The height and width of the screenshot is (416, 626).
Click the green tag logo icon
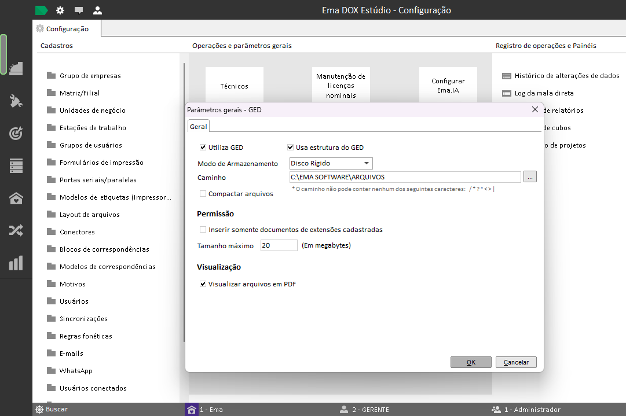point(41,10)
